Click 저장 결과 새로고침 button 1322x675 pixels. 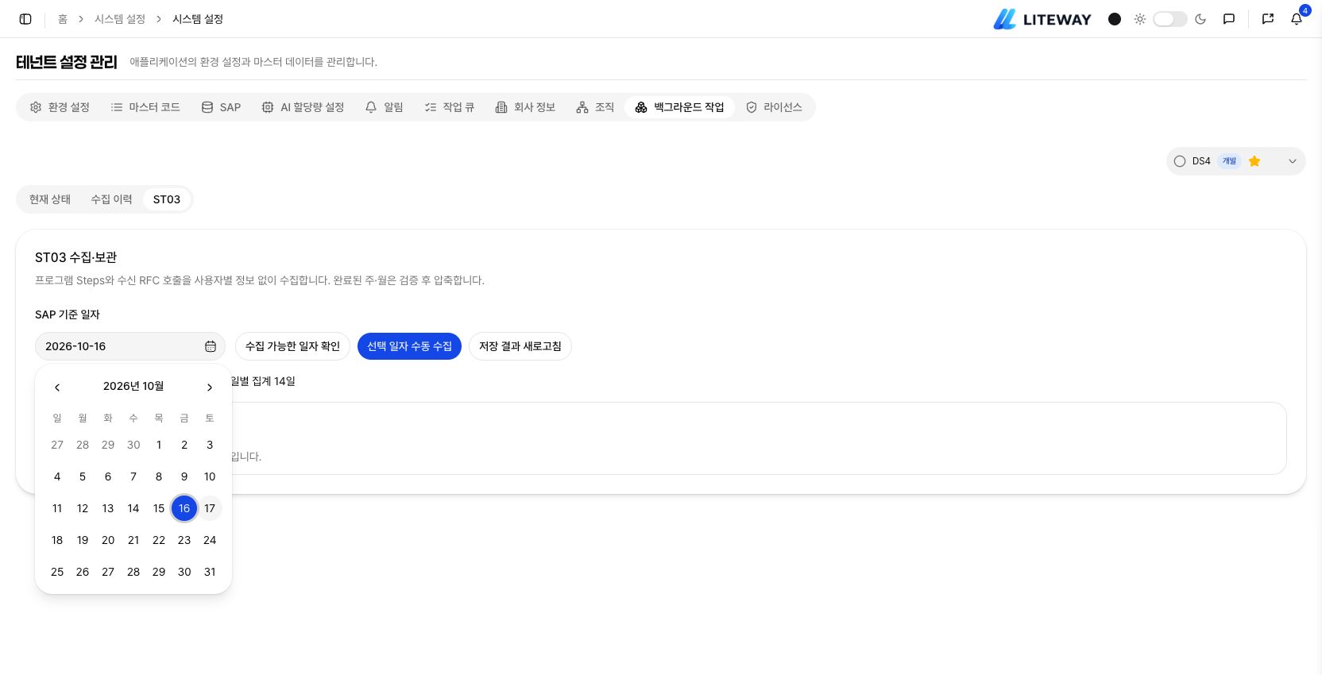(520, 346)
